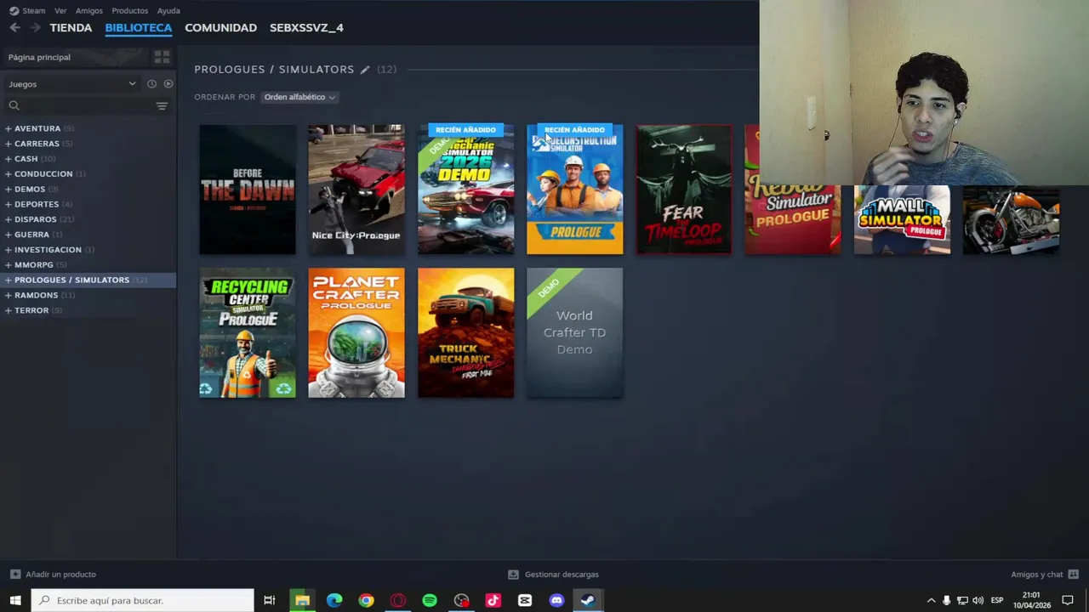Screen dimensions: 1089x612
Task: Click the Steam taskbar icon
Action: point(588,600)
